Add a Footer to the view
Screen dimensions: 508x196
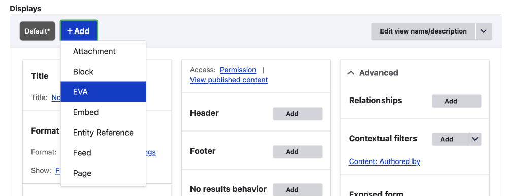(297, 152)
